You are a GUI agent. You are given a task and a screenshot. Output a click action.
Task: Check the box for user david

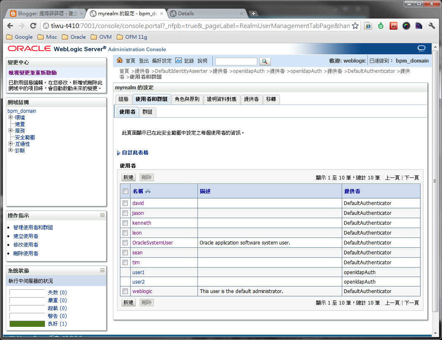tap(125, 203)
